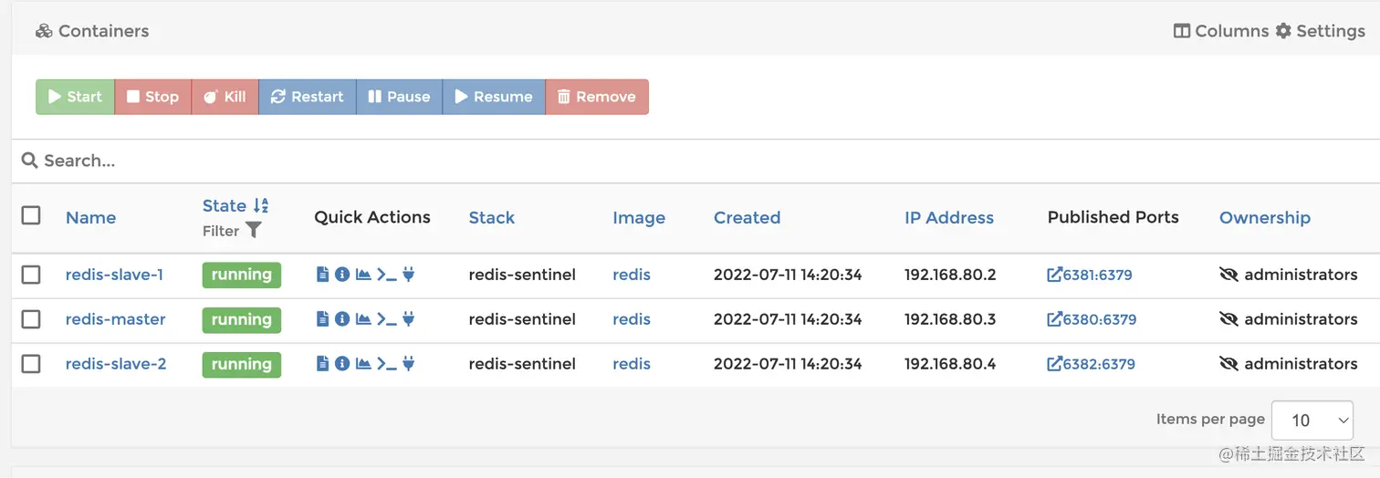The image size is (1380, 478).
Task: Expand the items per page dropdown
Action: [1312, 420]
